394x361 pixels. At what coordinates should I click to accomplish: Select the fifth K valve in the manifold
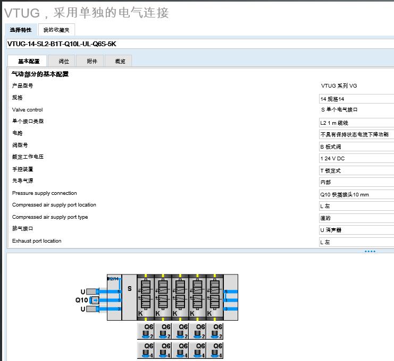pyautogui.click(x=215, y=297)
